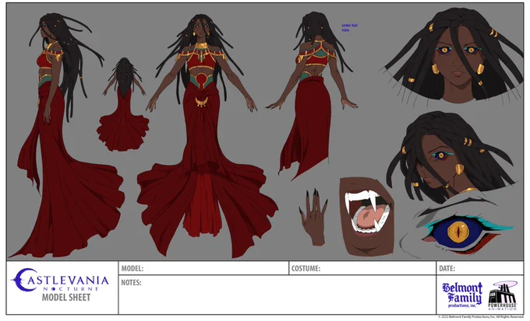Click the DATE: field label
The image size is (530, 321).
click(447, 268)
